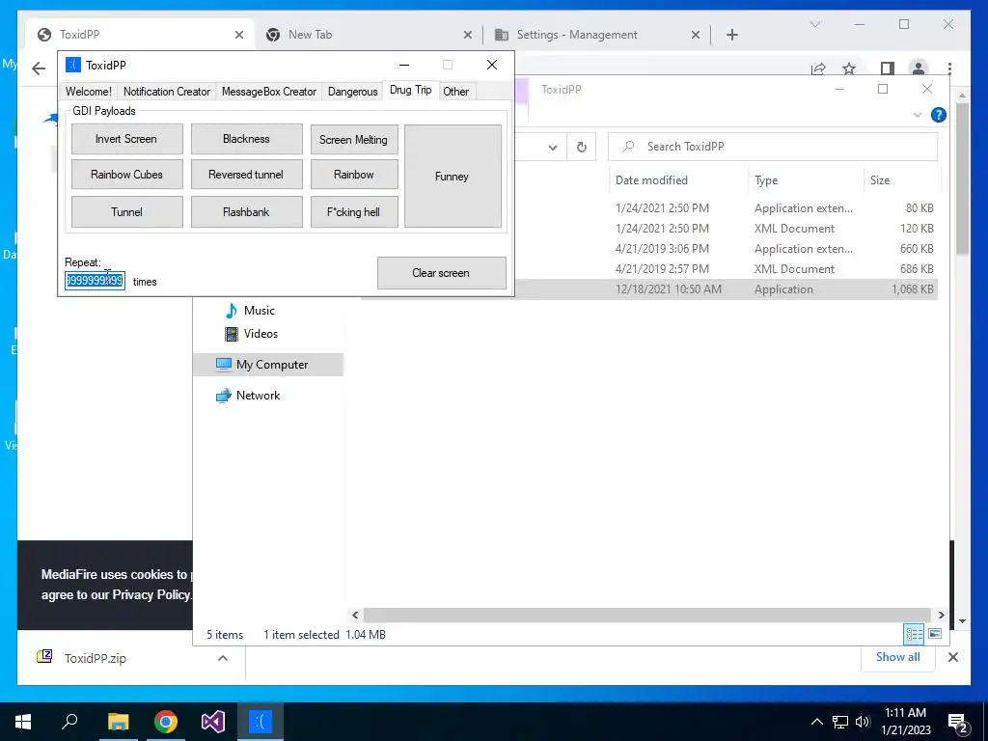Switch to the MessageBox Creator tab
The width and height of the screenshot is (988, 741).
pos(269,92)
